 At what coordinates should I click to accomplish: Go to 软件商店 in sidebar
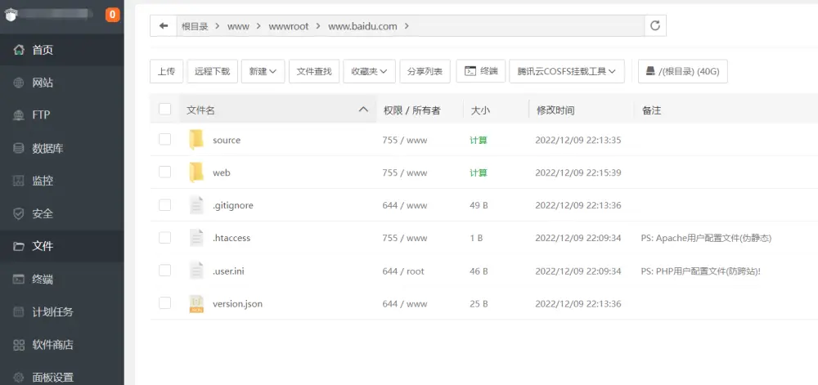point(52,344)
